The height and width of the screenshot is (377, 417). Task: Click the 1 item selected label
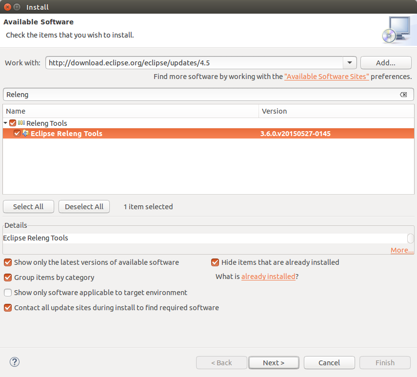click(x=148, y=207)
